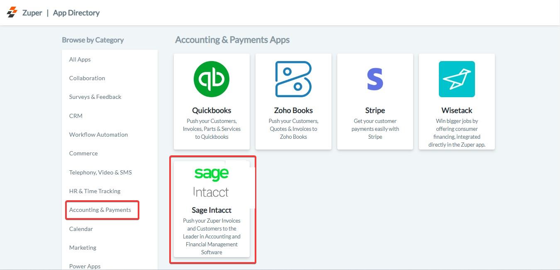Browse HR & Time Tracking apps
Screen dimensions: 560x270
coord(95,191)
